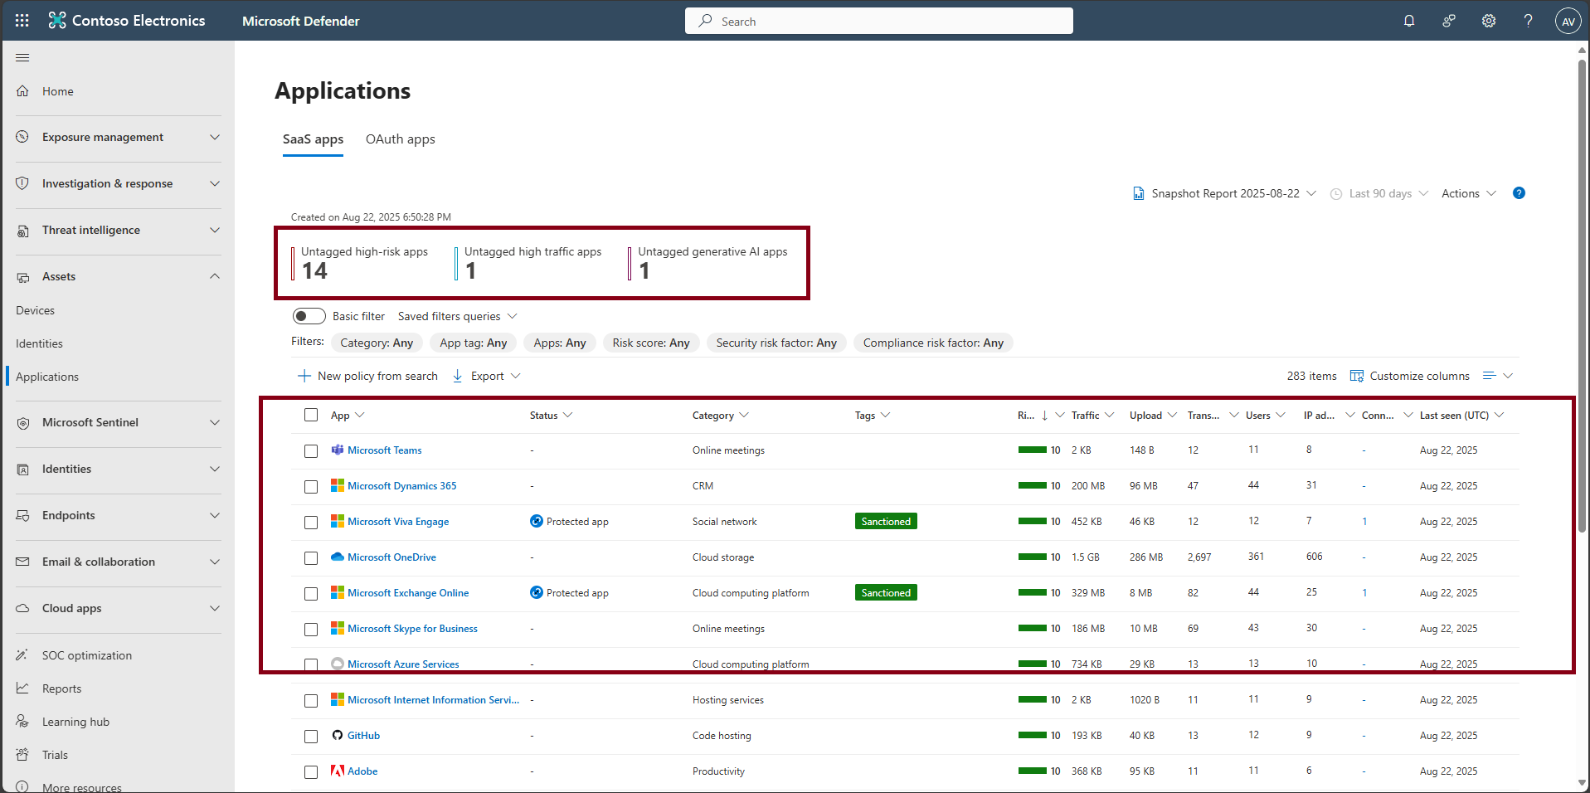Open the App tag: Any filter
The width and height of the screenshot is (1590, 793).
pos(474,343)
